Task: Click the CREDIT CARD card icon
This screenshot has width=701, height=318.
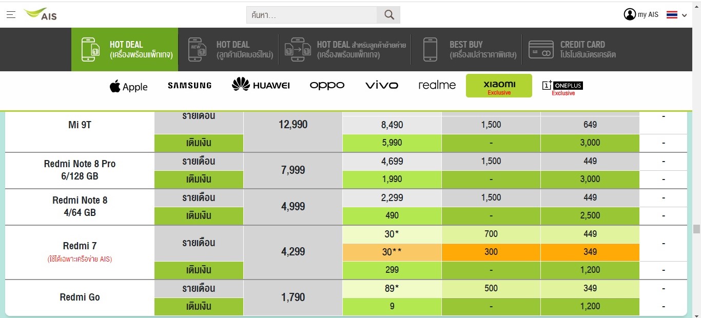Action: tap(541, 50)
